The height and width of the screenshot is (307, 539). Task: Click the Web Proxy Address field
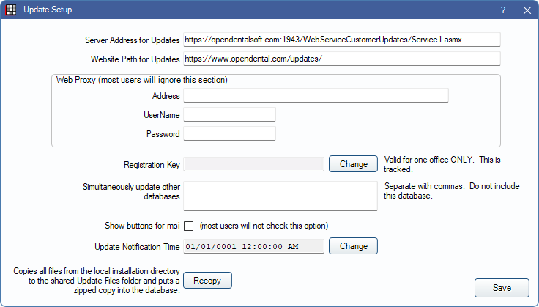click(x=316, y=95)
